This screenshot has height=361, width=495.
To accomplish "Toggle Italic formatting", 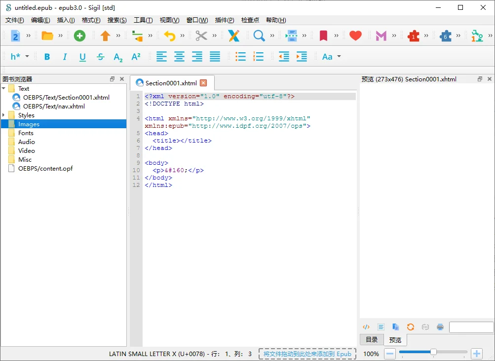I will (x=65, y=57).
